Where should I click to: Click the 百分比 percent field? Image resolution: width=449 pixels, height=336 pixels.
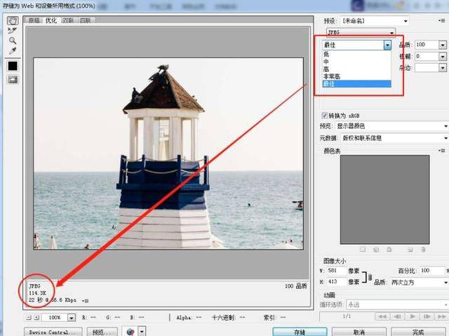[x=432, y=271]
